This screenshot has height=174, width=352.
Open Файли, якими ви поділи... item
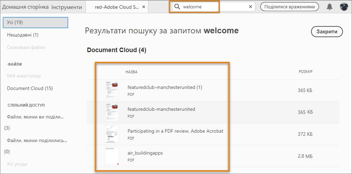35,117
